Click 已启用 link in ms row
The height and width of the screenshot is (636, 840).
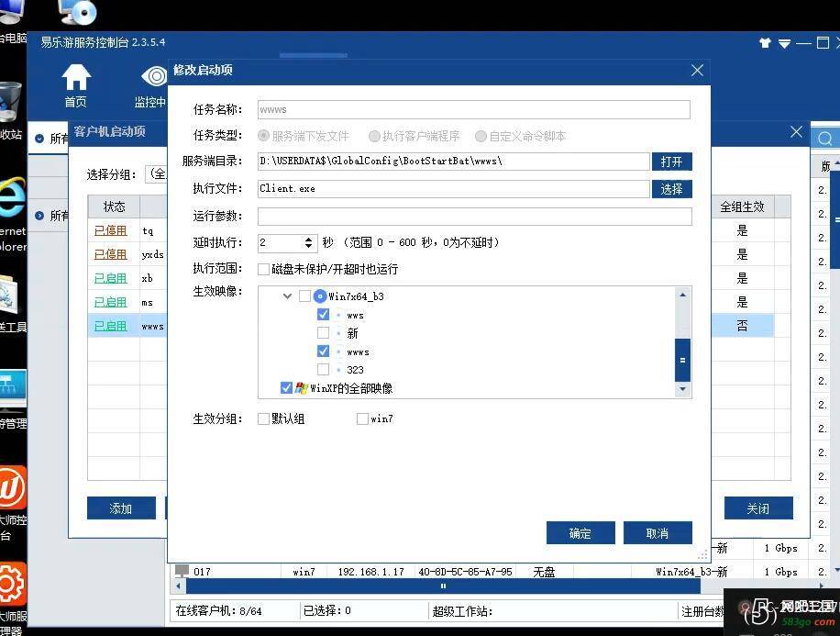click(110, 302)
